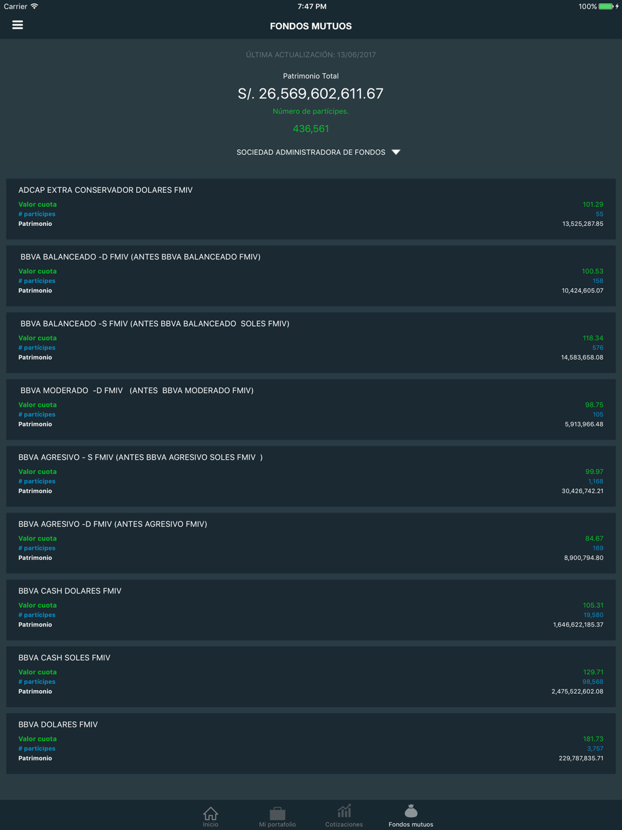Click patrimonio 5,913,966.48

click(584, 424)
